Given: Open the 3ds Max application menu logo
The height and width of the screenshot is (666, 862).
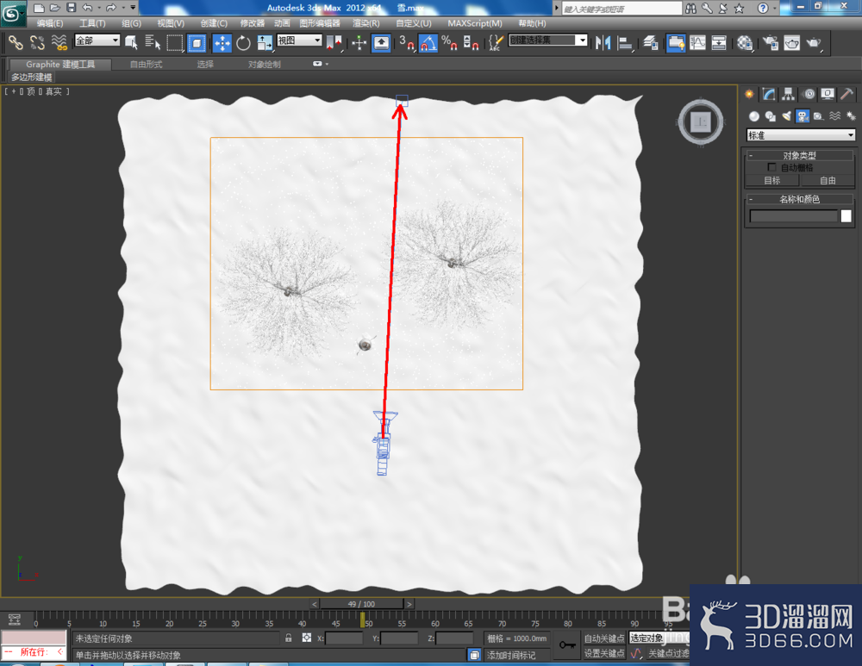Looking at the screenshot, I should click(x=12, y=13).
